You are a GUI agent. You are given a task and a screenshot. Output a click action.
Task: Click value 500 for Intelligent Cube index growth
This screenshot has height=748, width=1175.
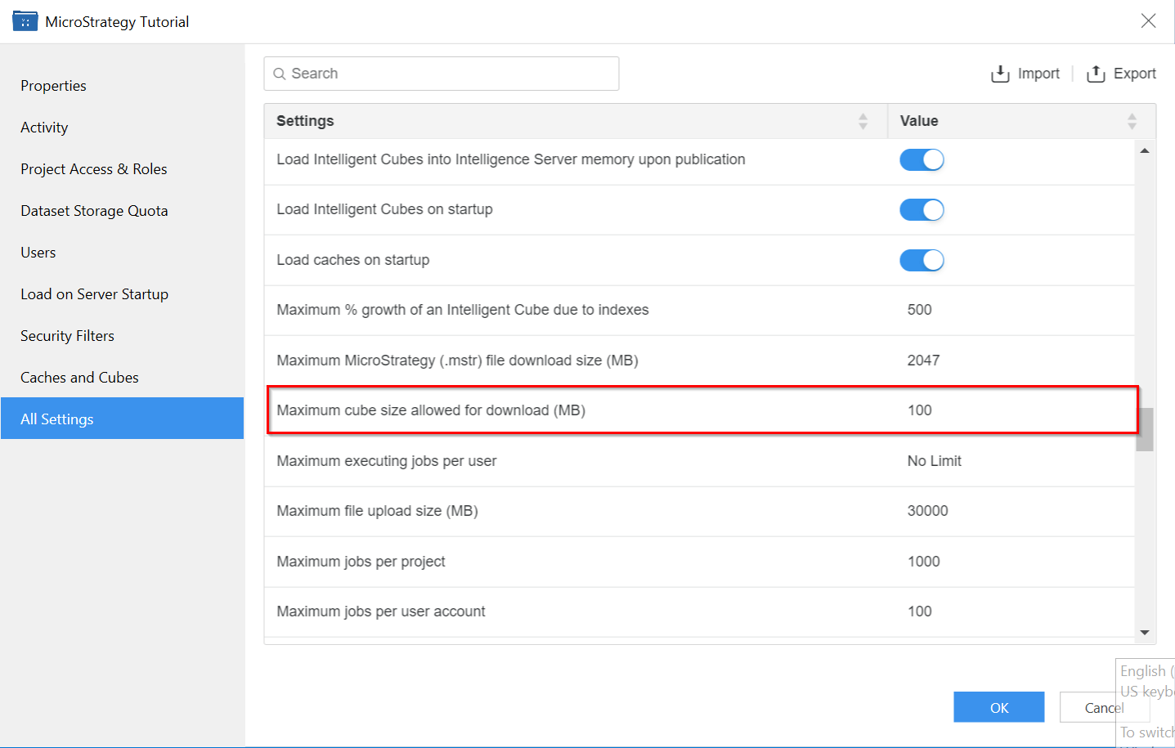pyautogui.click(x=920, y=310)
